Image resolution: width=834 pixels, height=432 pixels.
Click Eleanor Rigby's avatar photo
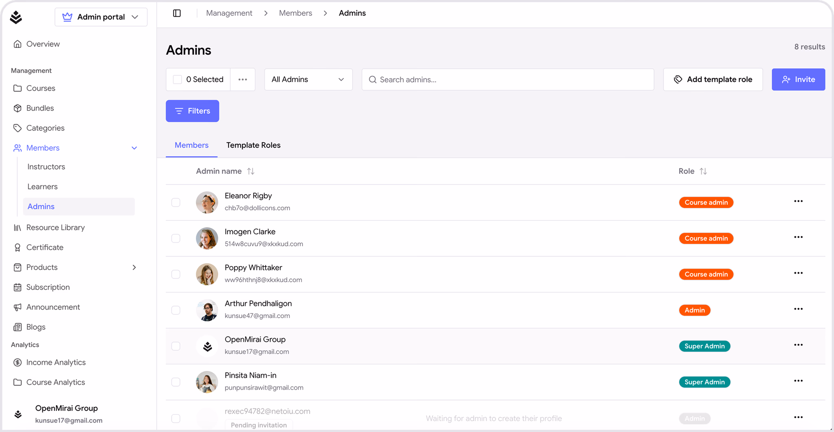[207, 203]
